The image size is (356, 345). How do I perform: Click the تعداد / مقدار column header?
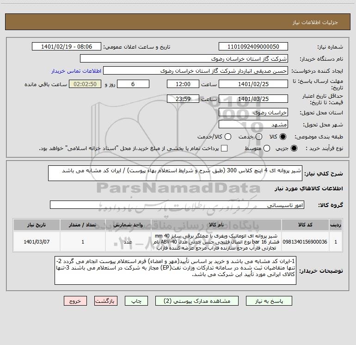(x=83, y=225)
